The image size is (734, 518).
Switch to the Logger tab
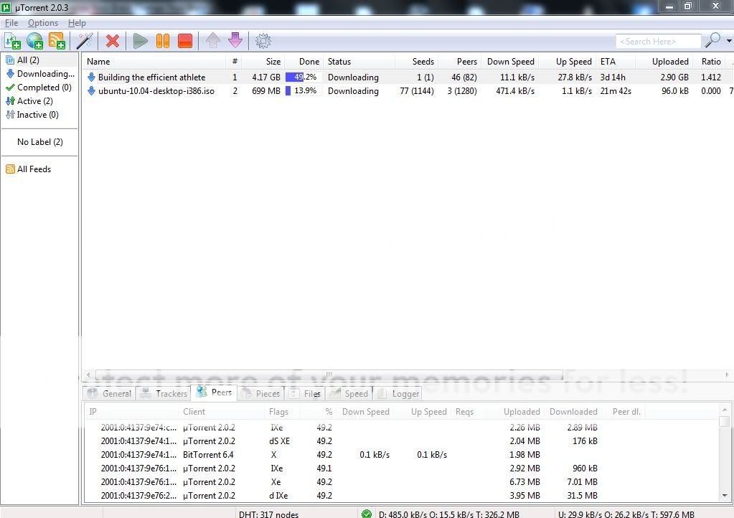pos(398,394)
